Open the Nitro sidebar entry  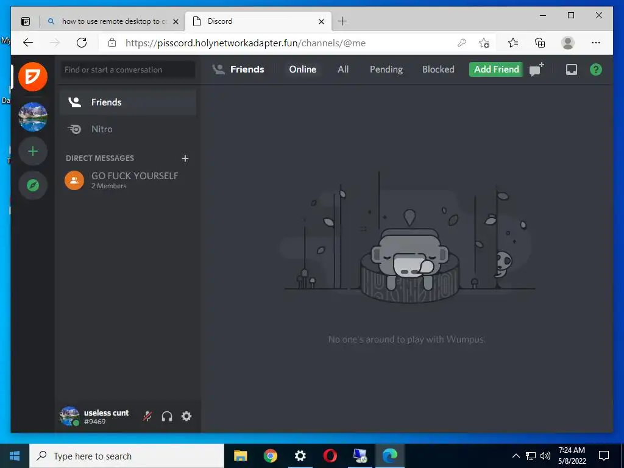[128, 129]
